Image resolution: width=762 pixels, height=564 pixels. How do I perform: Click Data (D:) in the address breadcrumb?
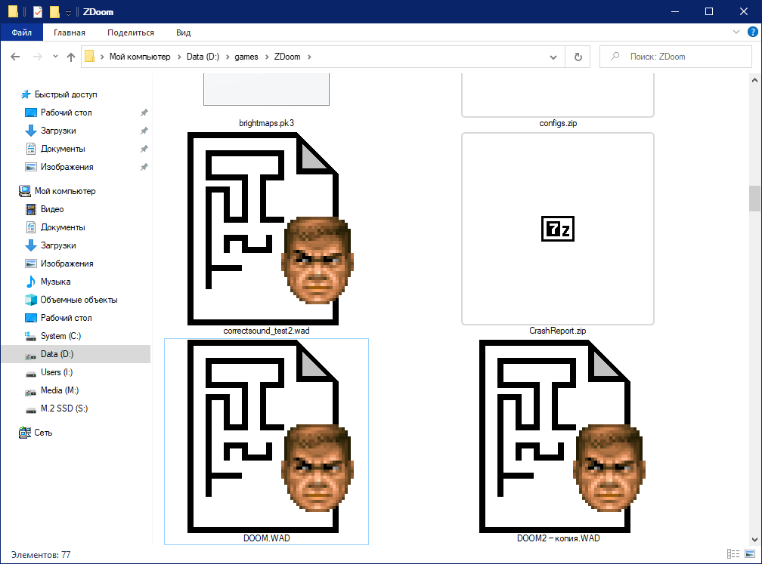point(203,57)
